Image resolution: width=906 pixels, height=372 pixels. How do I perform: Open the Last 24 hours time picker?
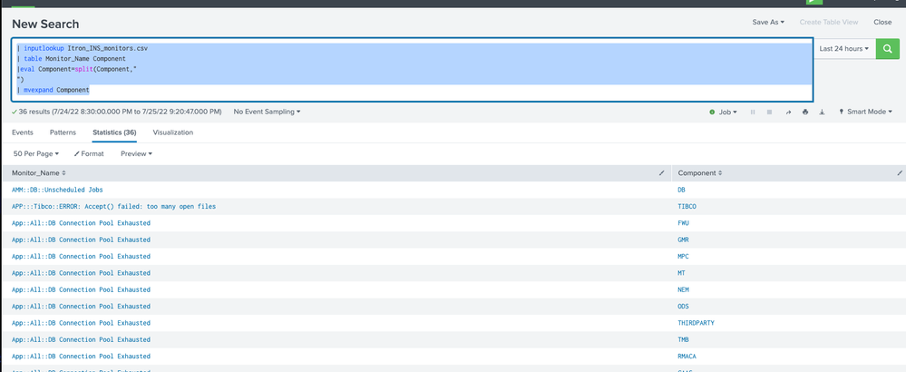pyautogui.click(x=843, y=48)
